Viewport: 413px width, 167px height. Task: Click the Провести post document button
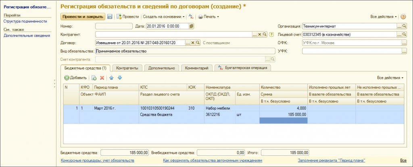(x=128, y=16)
